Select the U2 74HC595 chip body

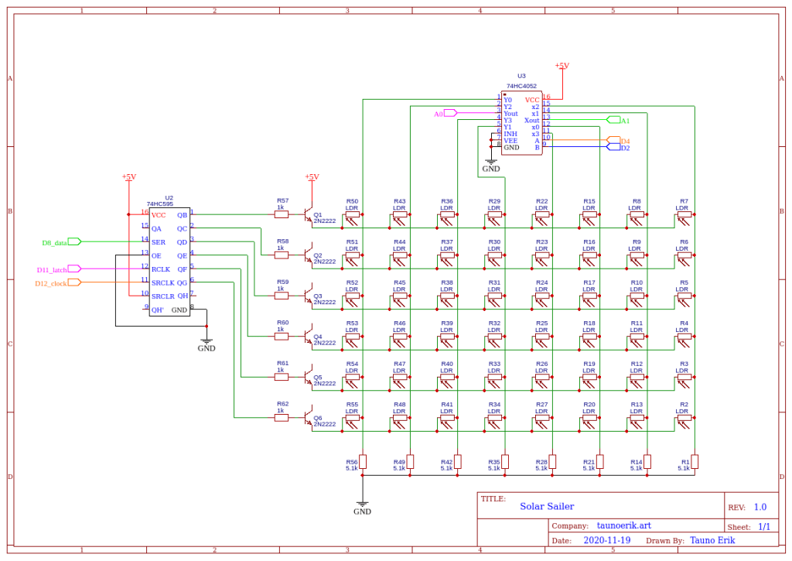click(169, 262)
